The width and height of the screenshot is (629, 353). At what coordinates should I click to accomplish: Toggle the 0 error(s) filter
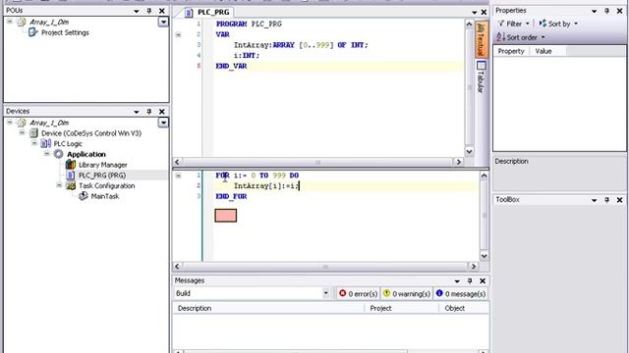tap(358, 294)
